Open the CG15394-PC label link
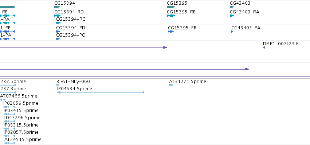Viewport: 310px width, 145px height. [70, 35]
